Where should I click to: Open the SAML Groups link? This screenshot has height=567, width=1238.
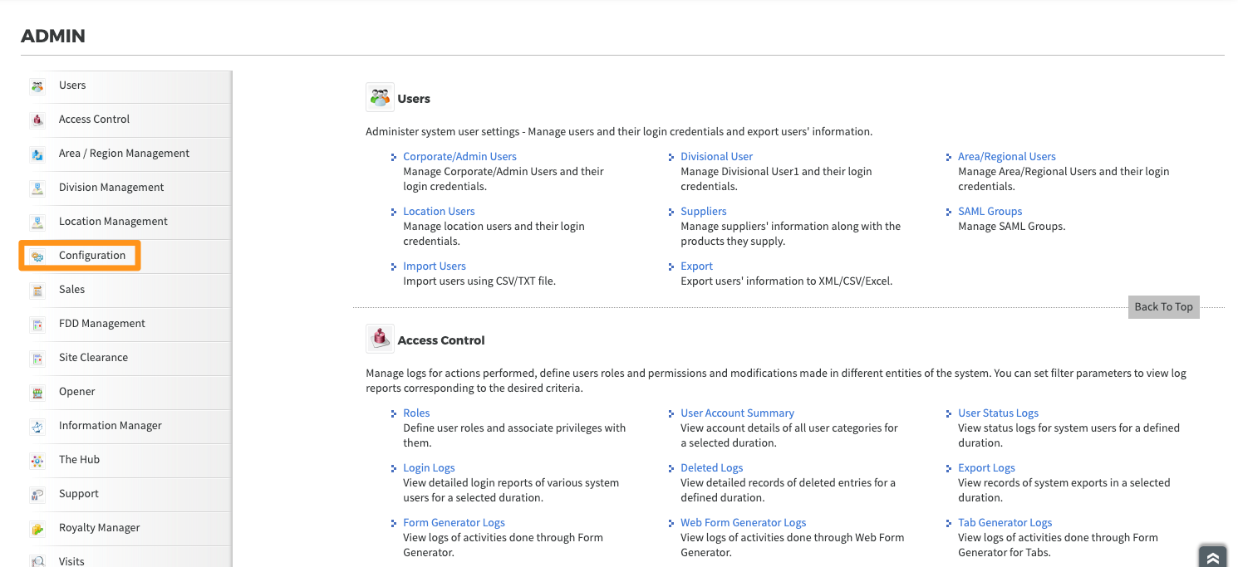[x=990, y=211]
